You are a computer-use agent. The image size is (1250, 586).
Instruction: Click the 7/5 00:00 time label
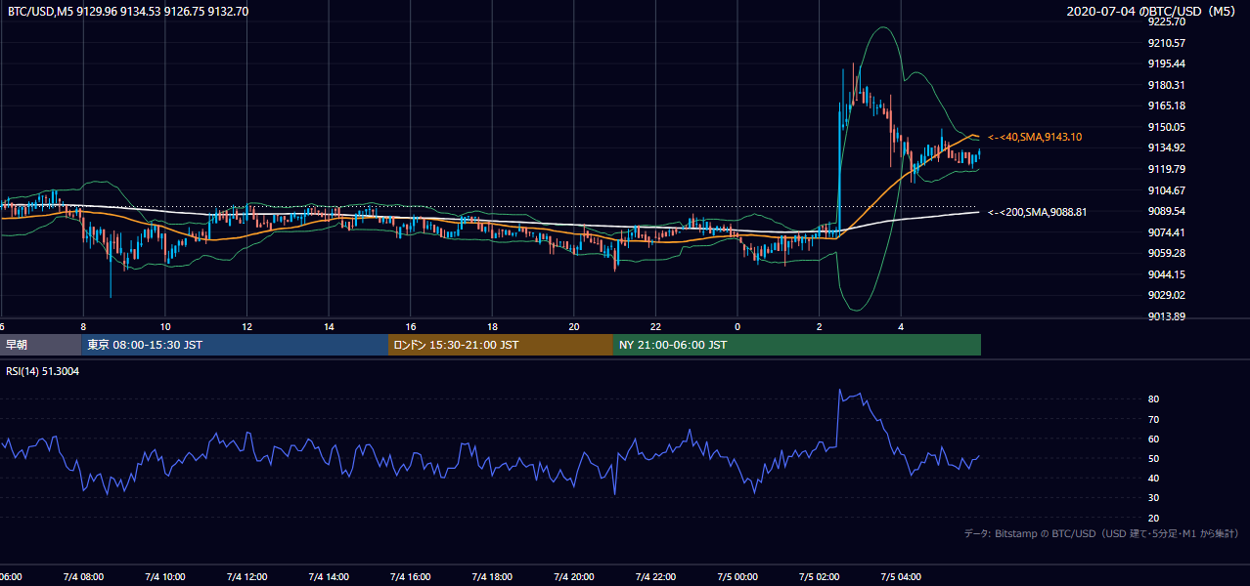(737, 576)
